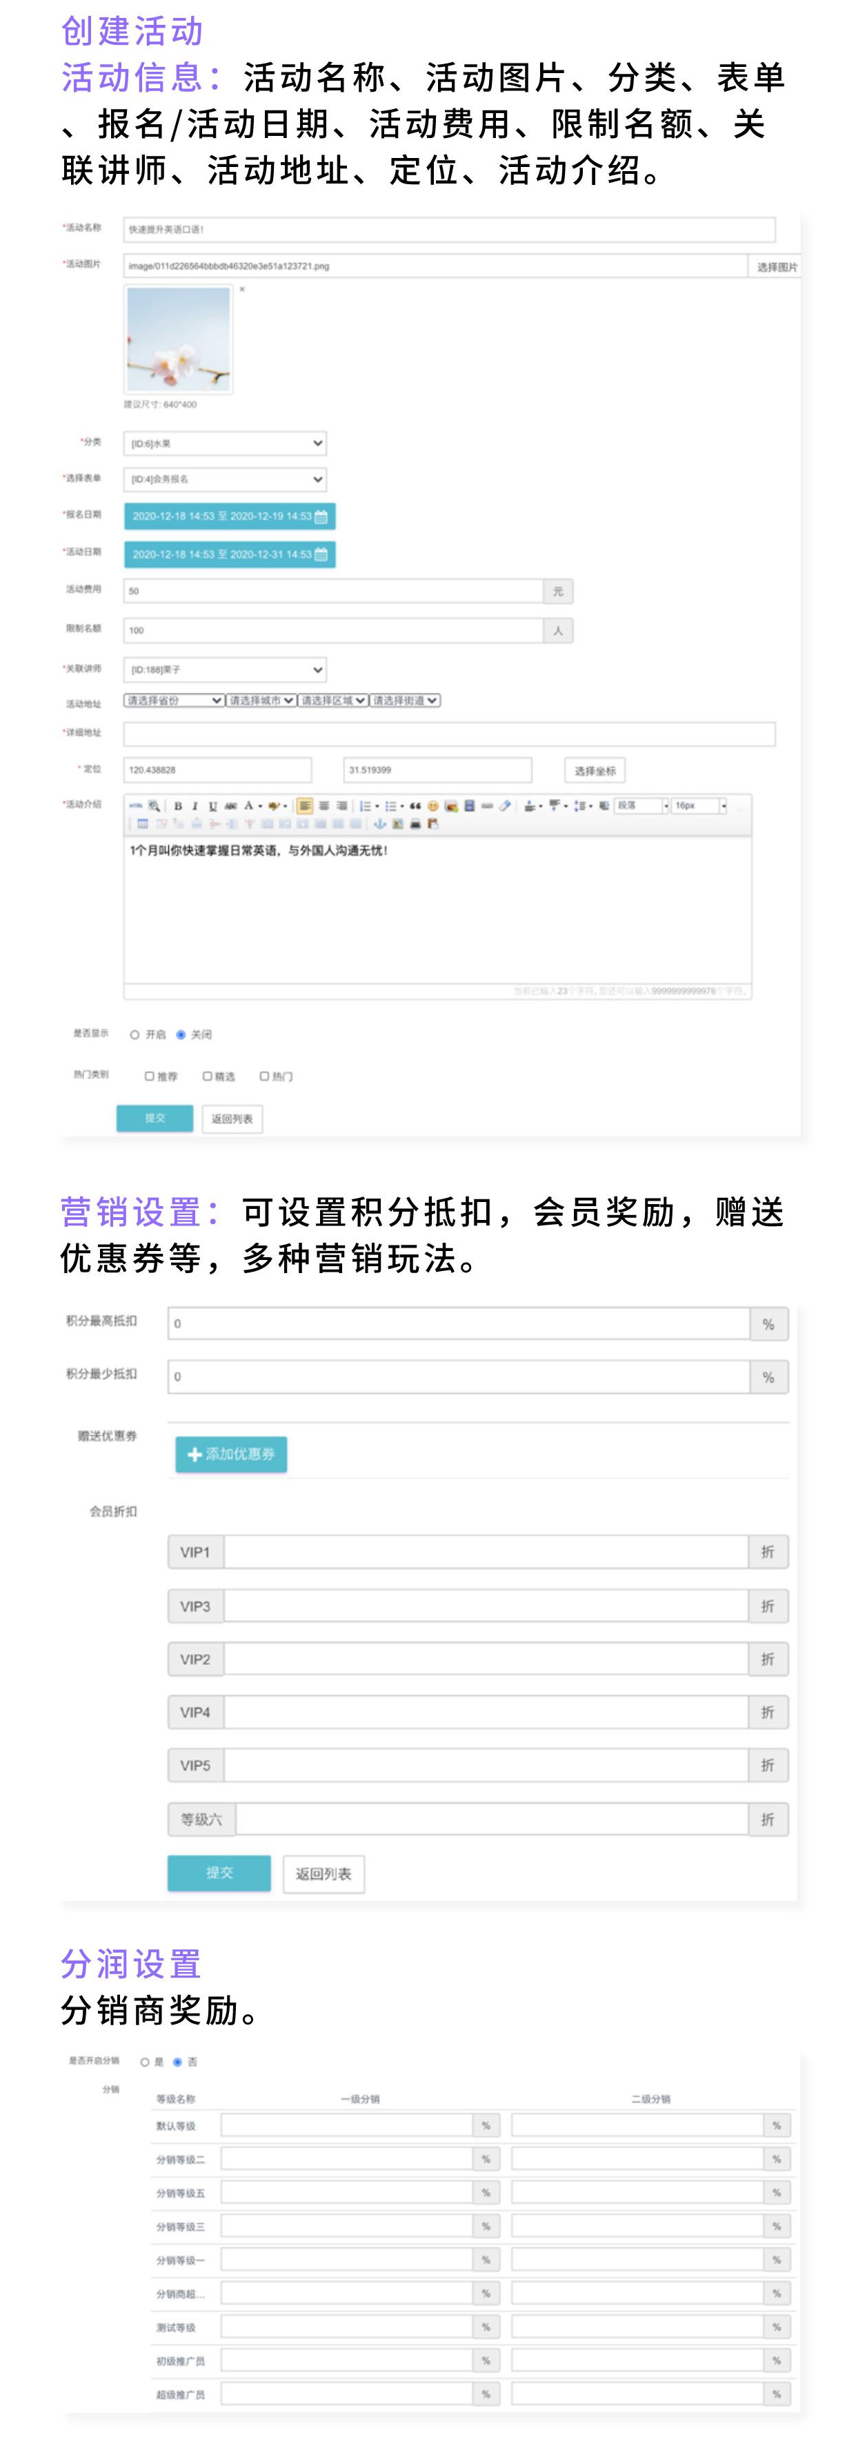The width and height of the screenshot is (856, 2462).
Task: Click the 活动费用 input showing 50
Action: click(333, 591)
